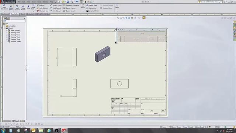Insert a Balloon annotation
The image size is (236, 133).
pos(41,5)
